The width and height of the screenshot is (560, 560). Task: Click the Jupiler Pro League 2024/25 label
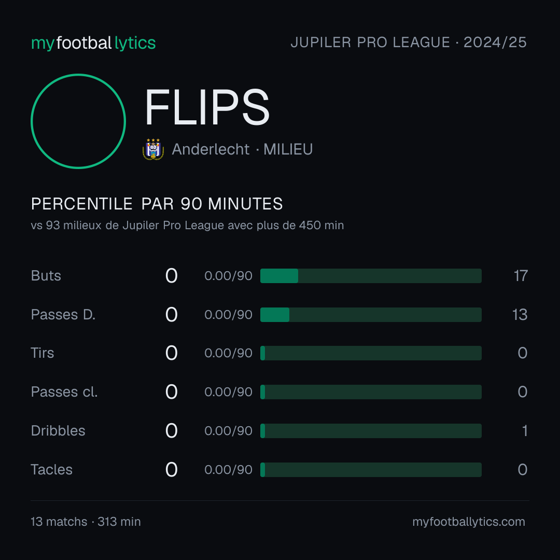[409, 42]
